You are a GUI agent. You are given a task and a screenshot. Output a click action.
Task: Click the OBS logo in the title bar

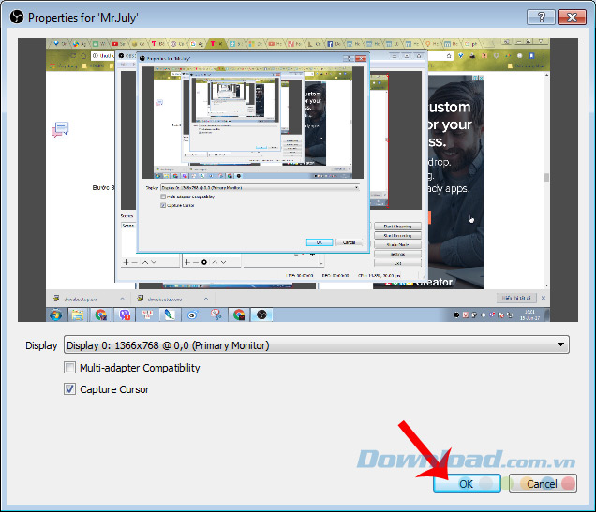coord(14,17)
